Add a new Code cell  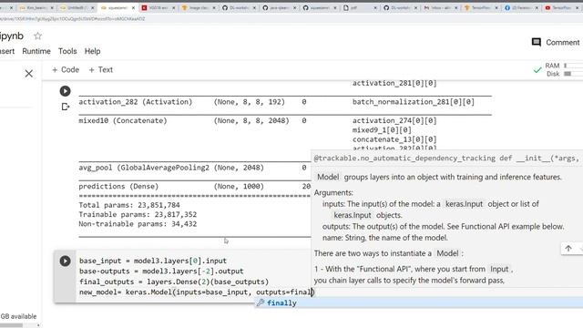point(66,70)
